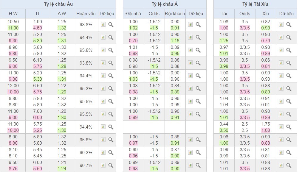Click the 7.00 draw odds value

[38, 111]
